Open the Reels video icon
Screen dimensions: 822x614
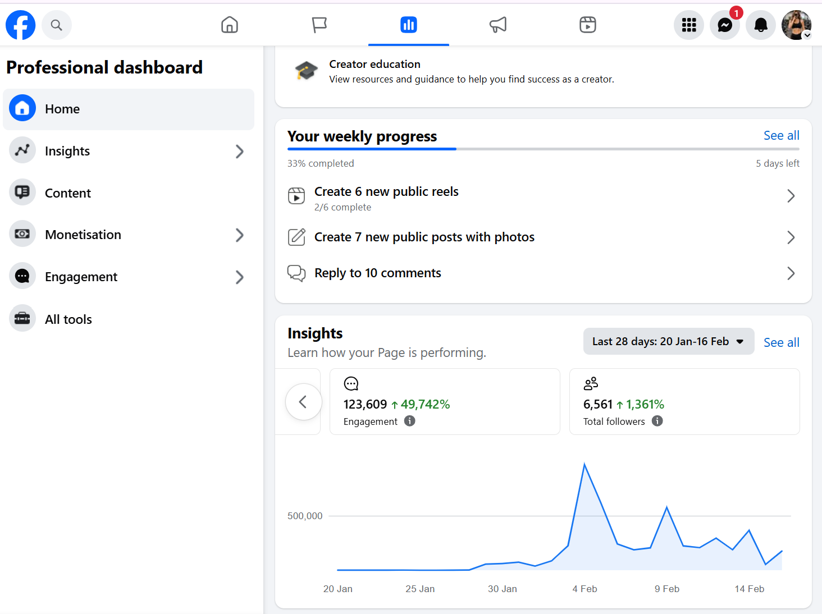coord(587,25)
